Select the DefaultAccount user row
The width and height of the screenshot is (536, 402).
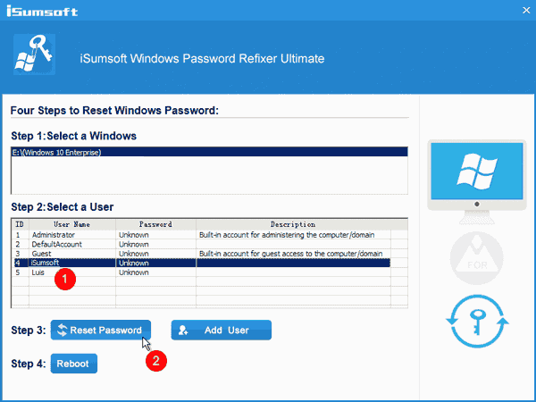pos(202,244)
